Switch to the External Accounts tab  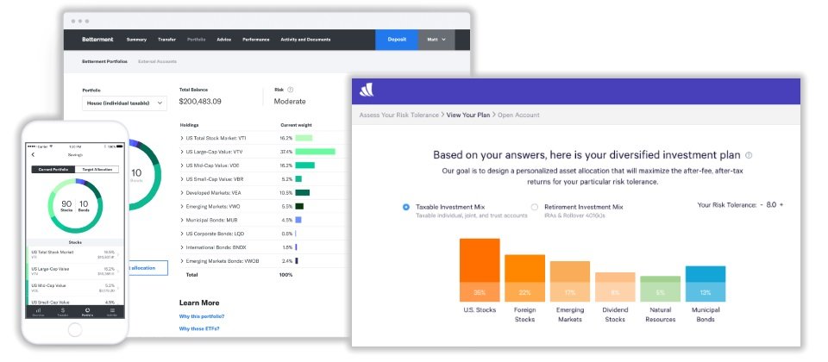coord(157,62)
